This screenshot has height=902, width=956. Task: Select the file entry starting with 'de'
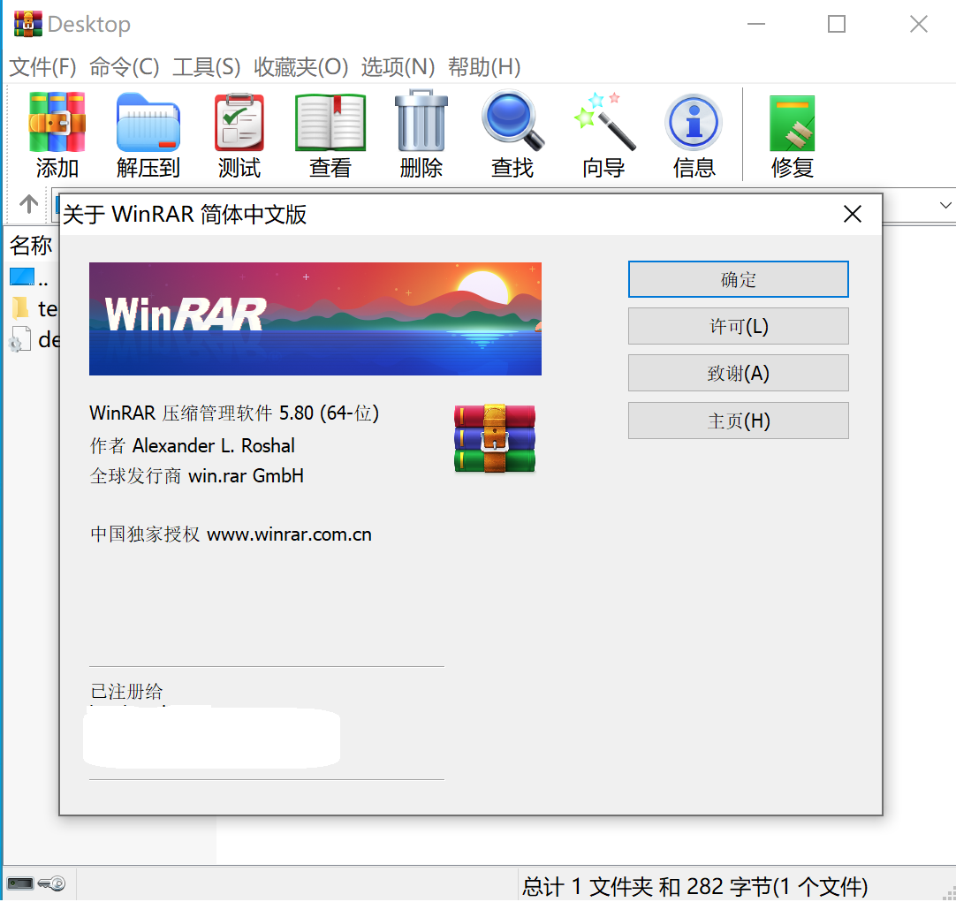pos(34,339)
